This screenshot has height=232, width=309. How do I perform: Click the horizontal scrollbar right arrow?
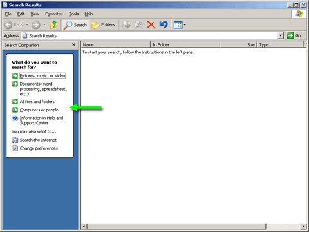point(303,226)
